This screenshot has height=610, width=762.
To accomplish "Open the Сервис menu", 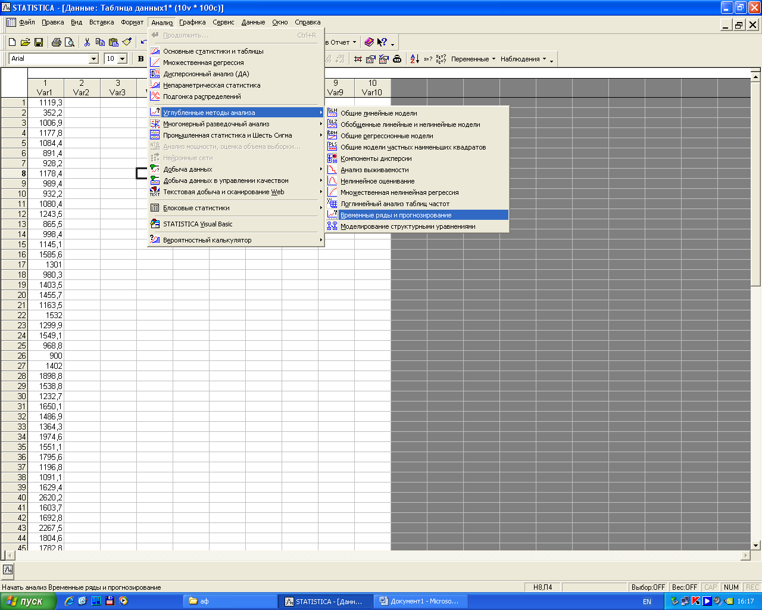I will [x=223, y=22].
